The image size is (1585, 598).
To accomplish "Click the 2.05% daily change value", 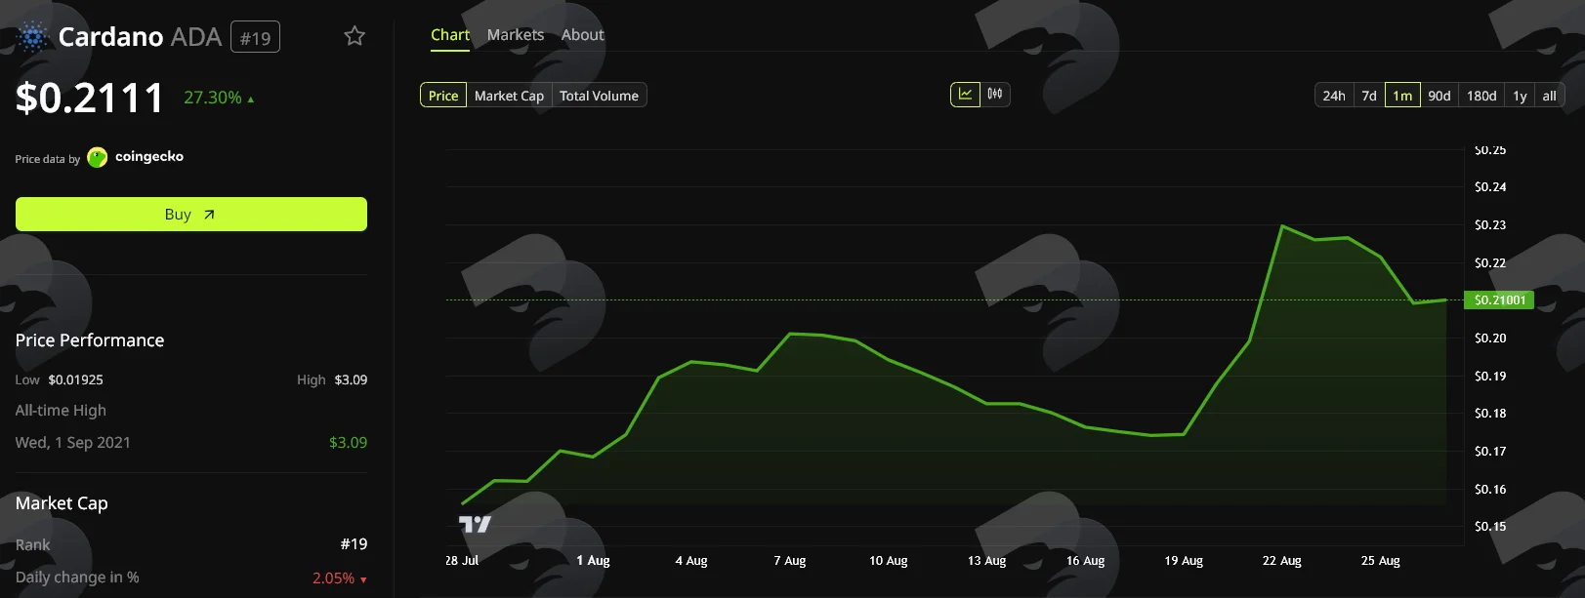I will [x=333, y=578].
